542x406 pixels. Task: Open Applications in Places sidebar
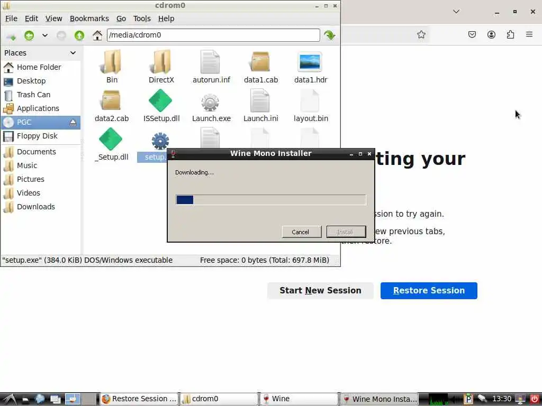pos(40,109)
